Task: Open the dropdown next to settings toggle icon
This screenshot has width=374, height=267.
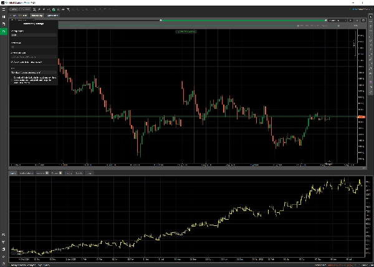Action: coord(26,21)
